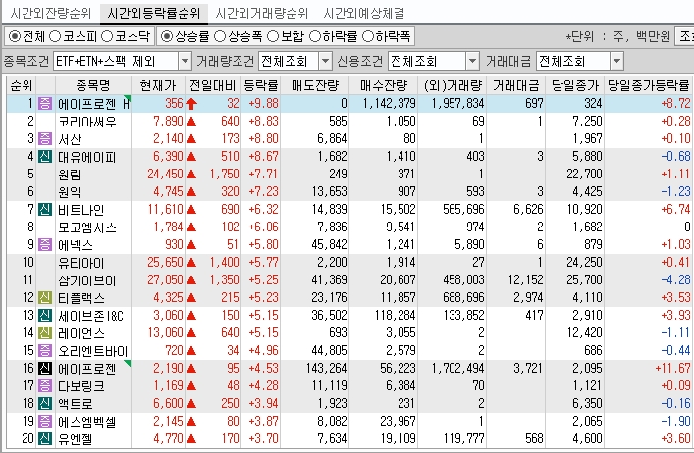694x453 pixels.
Task: Click the 증 badge beside 다보링크
Action: coord(45,386)
